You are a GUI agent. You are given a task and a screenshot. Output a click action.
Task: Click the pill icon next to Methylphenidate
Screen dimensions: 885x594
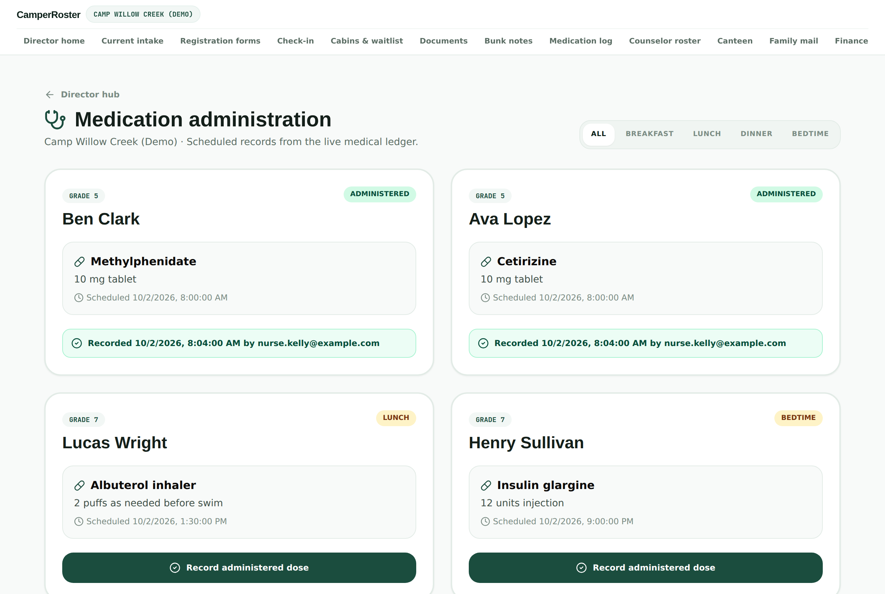[79, 262]
